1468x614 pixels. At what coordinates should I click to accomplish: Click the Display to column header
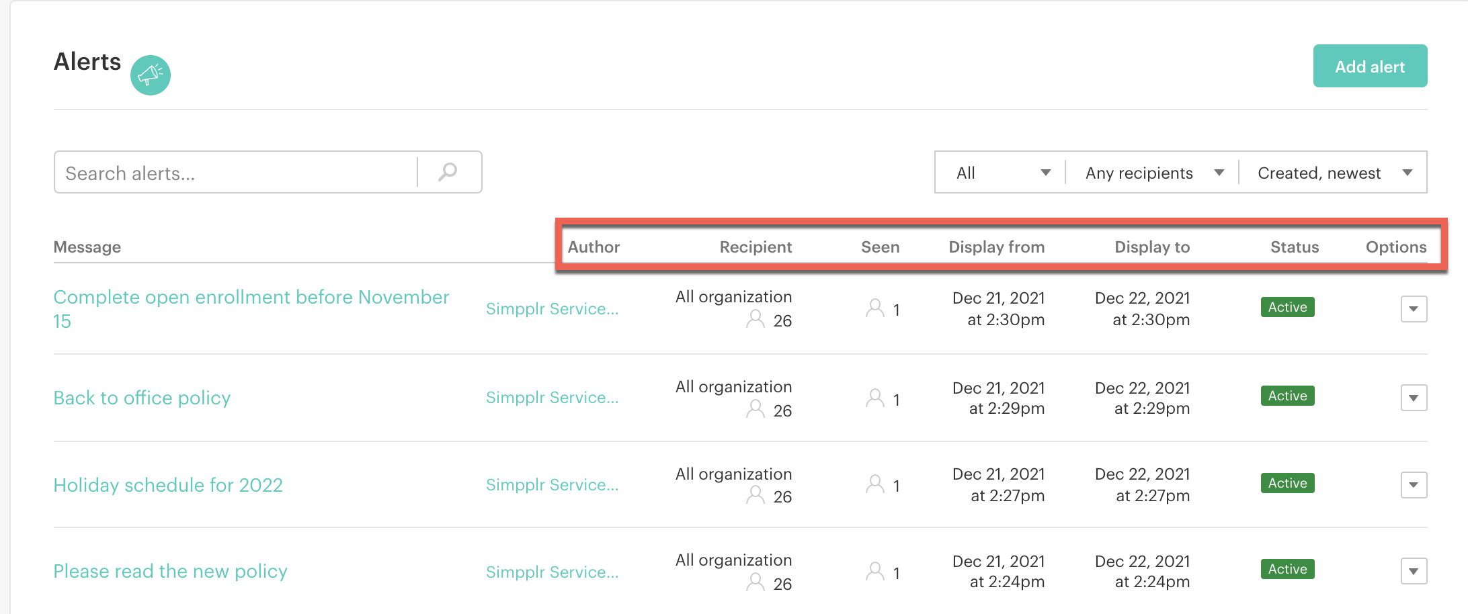tap(1152, 247)
